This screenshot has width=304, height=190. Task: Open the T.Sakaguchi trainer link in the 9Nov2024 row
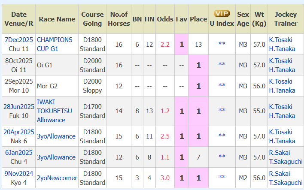click(286, 183)
